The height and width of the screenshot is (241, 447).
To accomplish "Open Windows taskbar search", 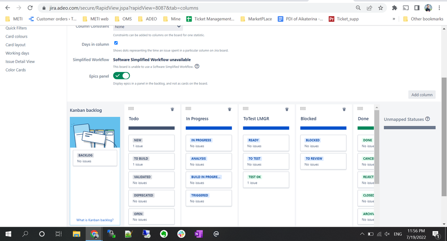I will tap(25, 234).
